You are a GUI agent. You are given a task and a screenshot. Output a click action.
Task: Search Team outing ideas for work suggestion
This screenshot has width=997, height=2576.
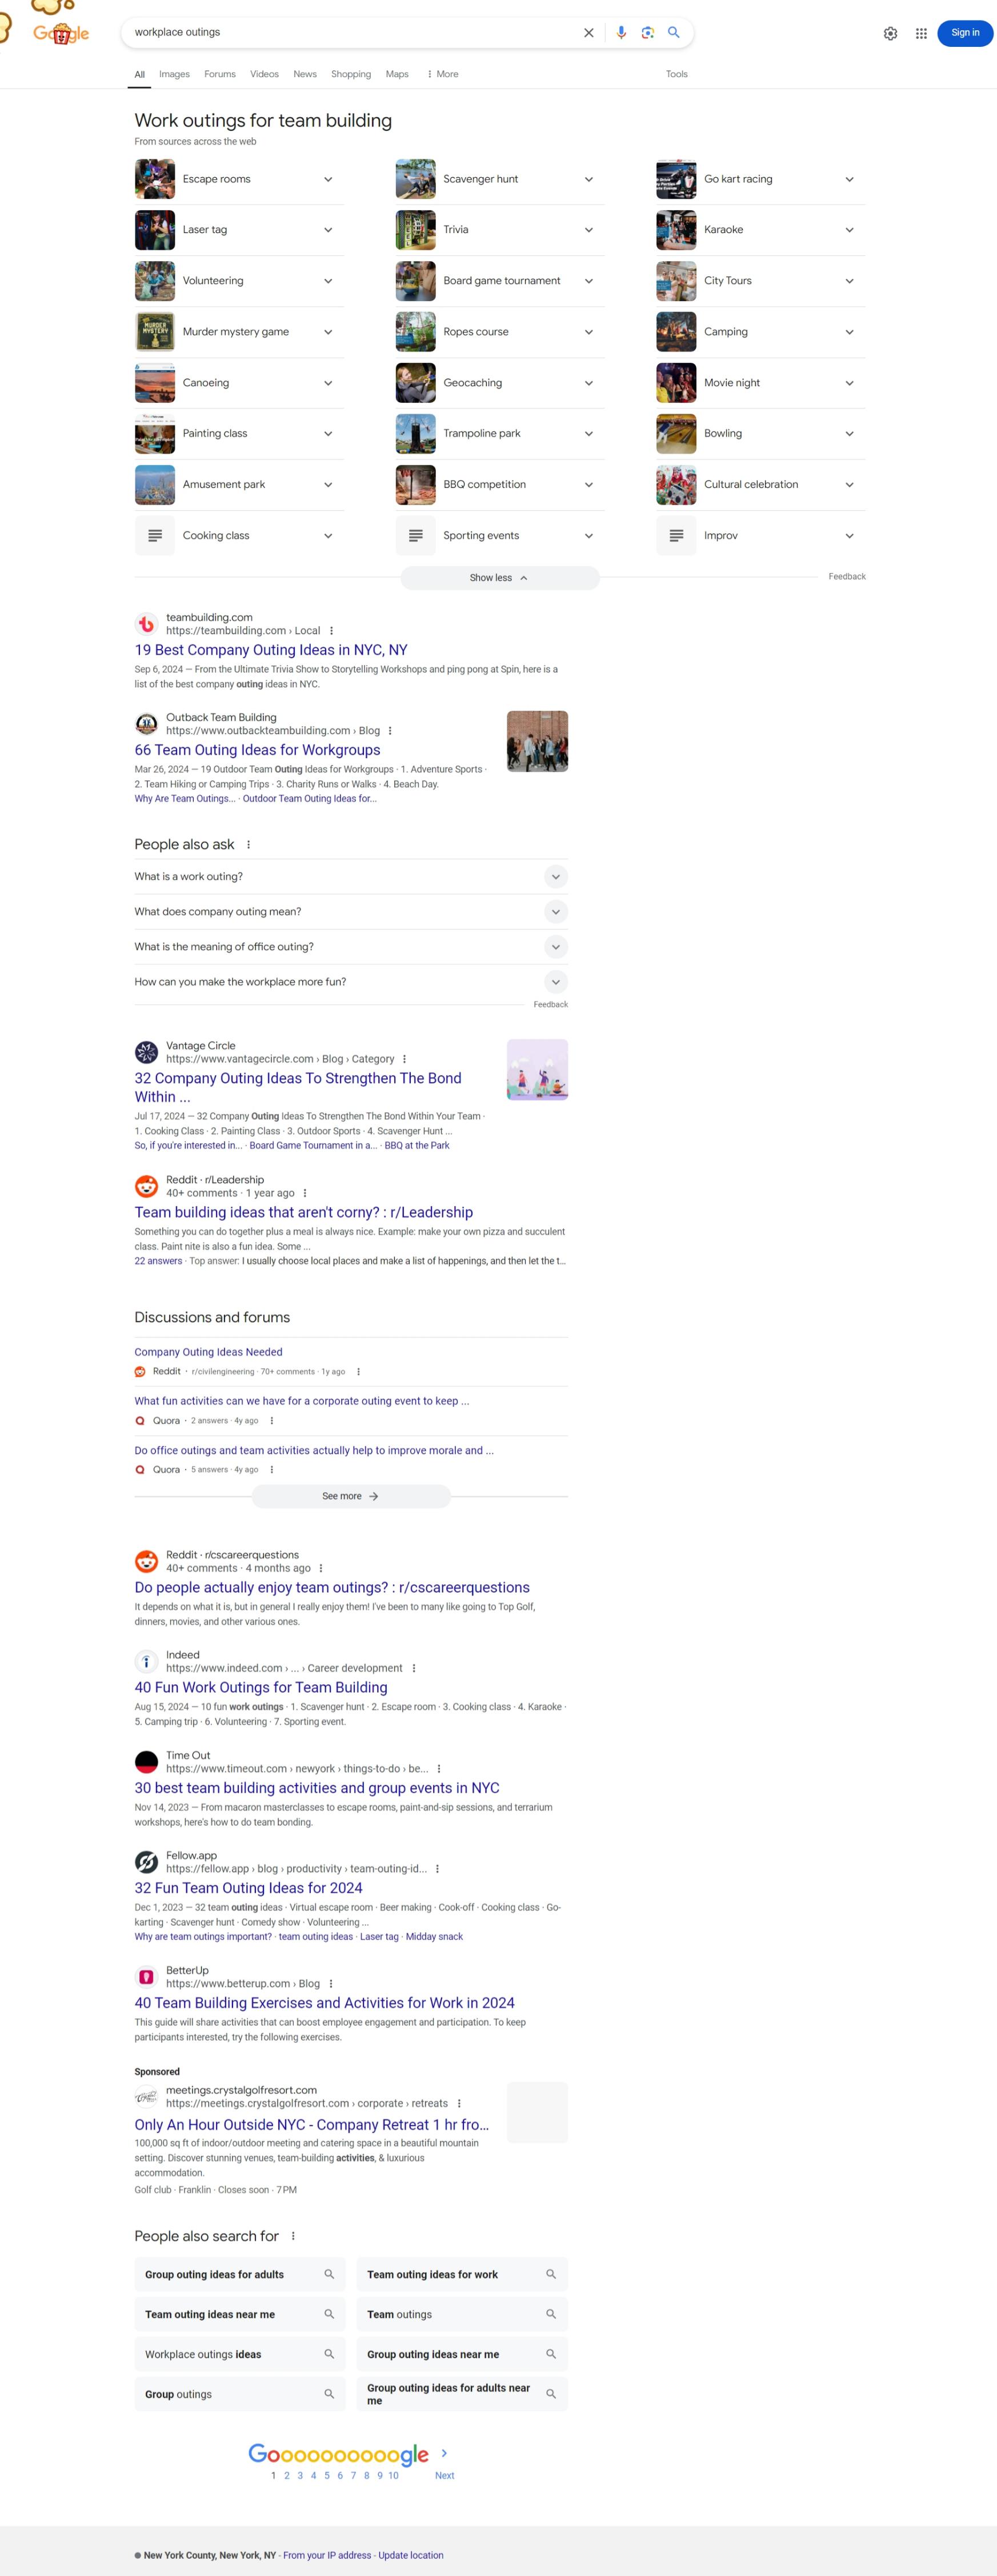[462, 2274]
